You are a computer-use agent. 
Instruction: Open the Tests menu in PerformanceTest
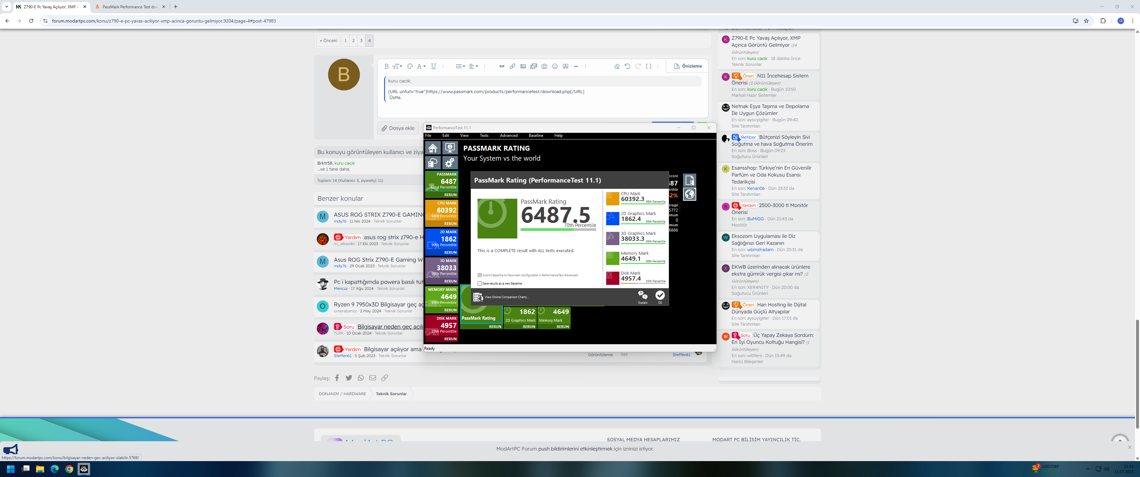[484, 135]
